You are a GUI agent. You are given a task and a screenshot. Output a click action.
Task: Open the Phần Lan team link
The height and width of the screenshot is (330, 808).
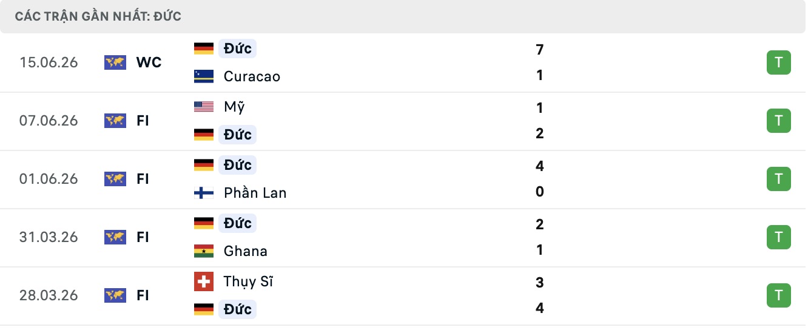click(255, 193)
